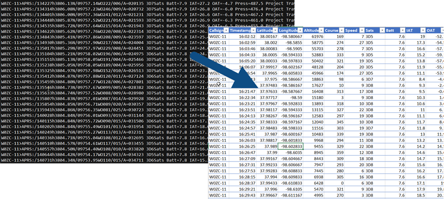Select altitude cell 6428
Screen dimensions: 444x199
(313, 183)
